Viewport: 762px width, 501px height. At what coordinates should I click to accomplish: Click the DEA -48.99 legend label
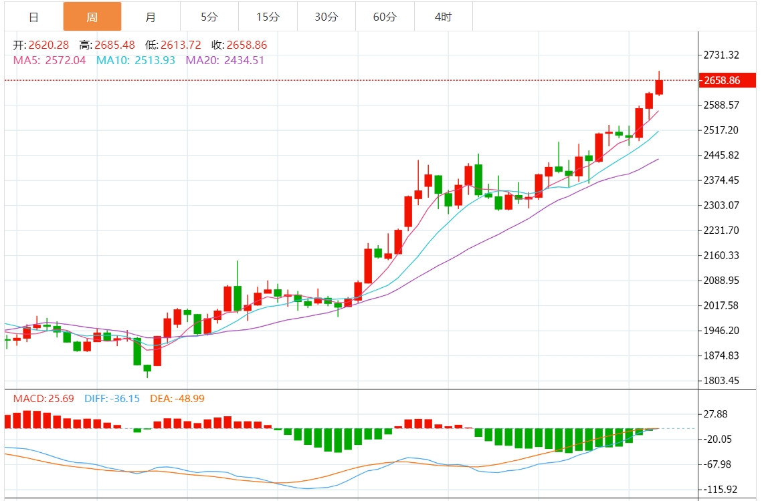177,399
